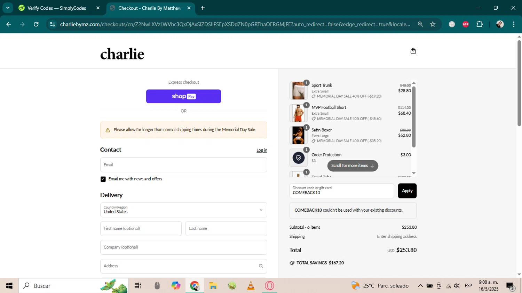Click the MVP Football Short thumbnail
Viewport: 522px width, 293px height.
click(x=298, y=113)
